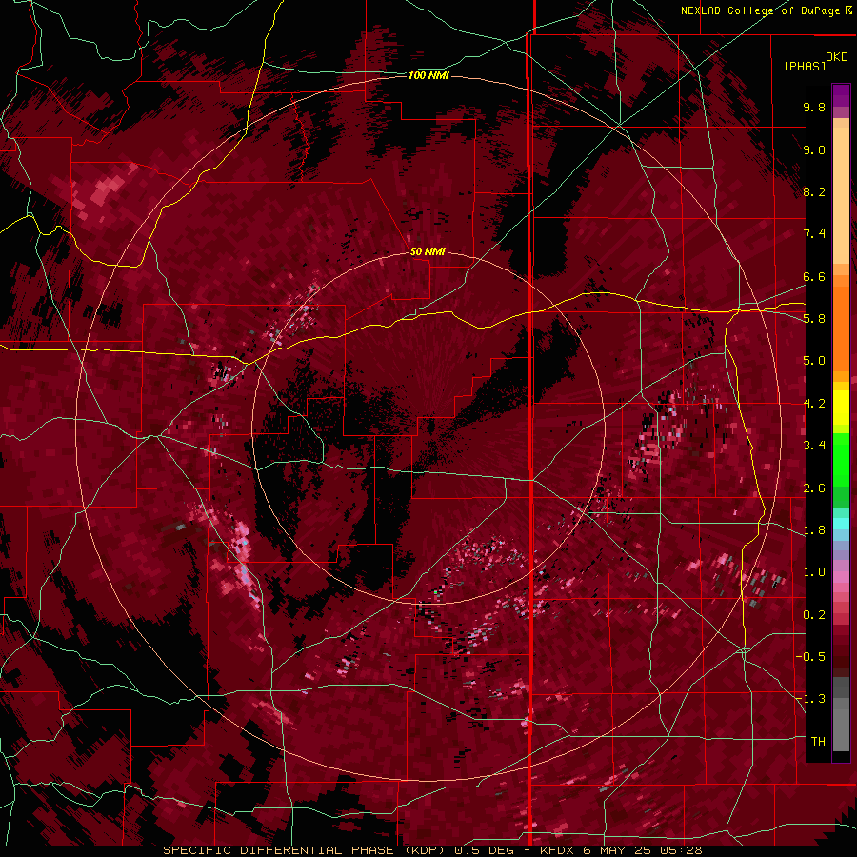857x857 pixels.
Task: Pick the bright green color bar segment
Action: [x=841, y=461]
